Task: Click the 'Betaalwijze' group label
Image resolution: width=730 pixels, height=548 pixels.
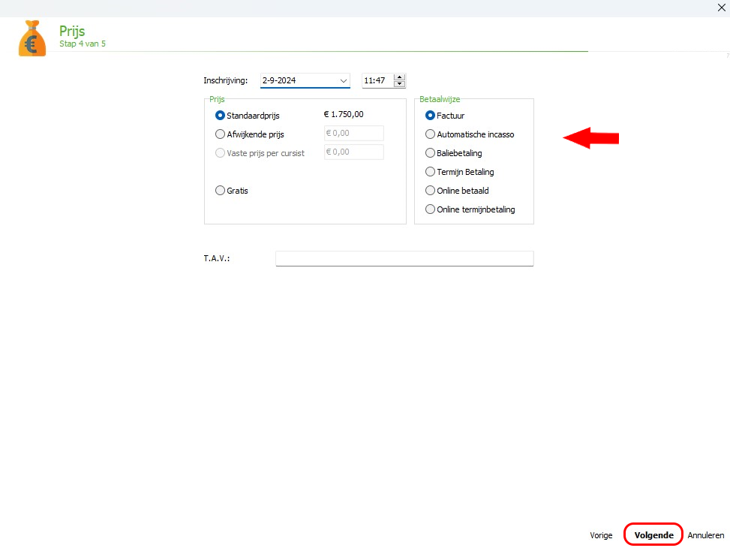Action: (x=440, y=99)
